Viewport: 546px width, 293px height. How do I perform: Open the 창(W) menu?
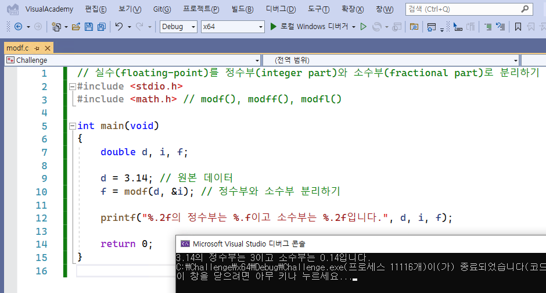pyautogui.click(x=385, y=9)
